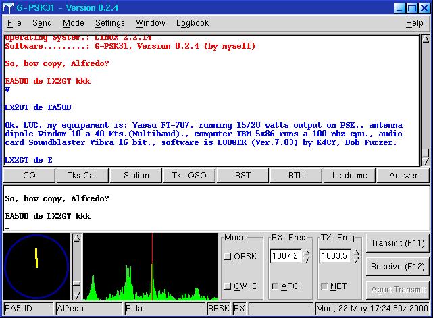Toggle the CW ID checkbox

(228, 286)
